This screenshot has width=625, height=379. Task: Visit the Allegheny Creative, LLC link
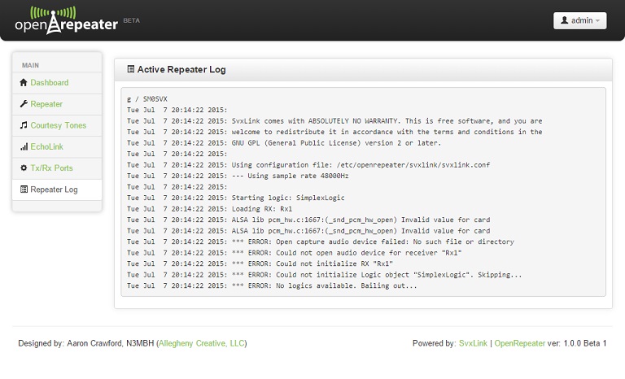point(201,344)
